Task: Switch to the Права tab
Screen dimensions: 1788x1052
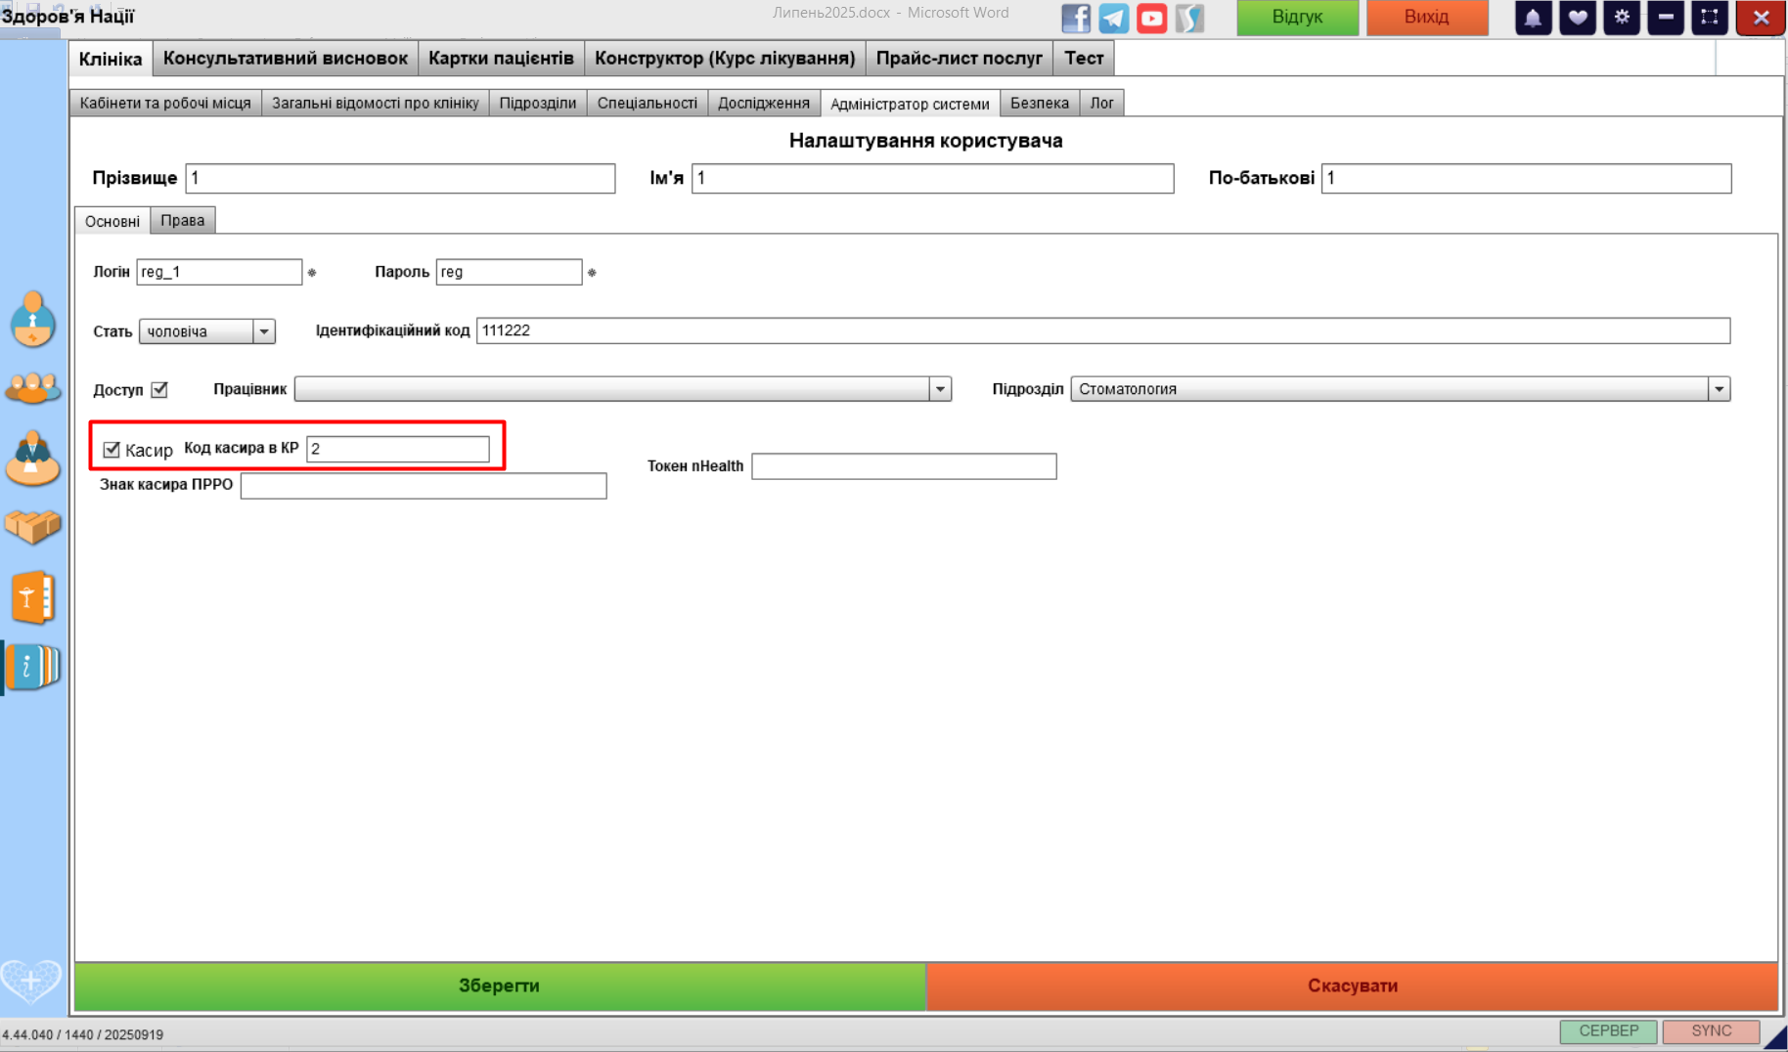Action: [183, 221]
